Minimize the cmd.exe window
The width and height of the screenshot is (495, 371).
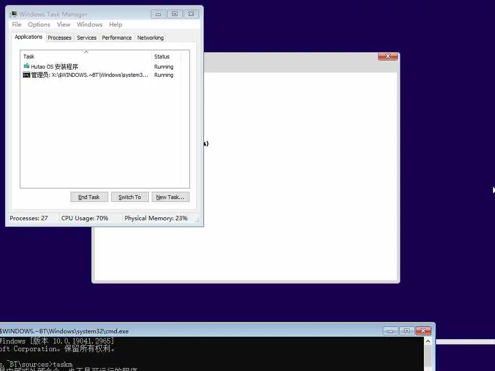point(391,331)
